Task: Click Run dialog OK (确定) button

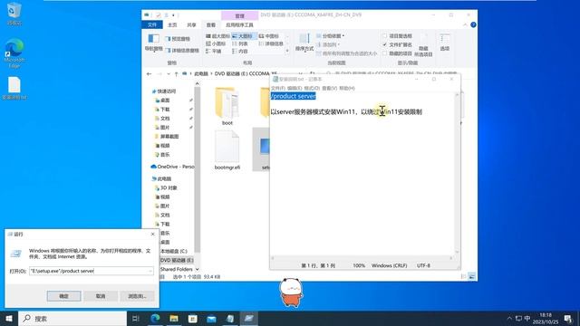Action: 63,296
